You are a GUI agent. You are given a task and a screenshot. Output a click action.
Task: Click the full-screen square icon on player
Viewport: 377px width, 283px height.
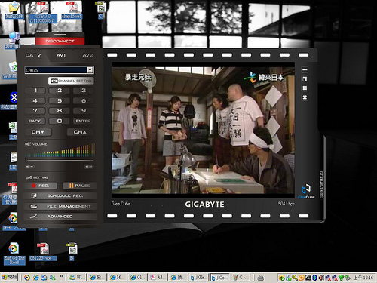click(x=305, y=88)
